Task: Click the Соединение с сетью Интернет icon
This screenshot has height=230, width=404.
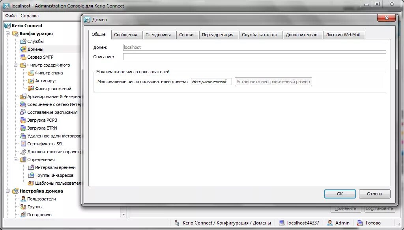Action: coord(23,104)
